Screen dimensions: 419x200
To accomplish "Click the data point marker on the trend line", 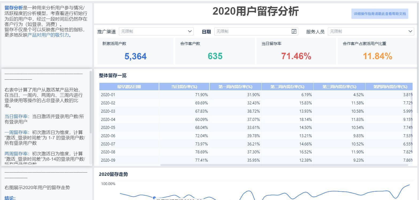I will pyautogui.click(x=154, y=198).
